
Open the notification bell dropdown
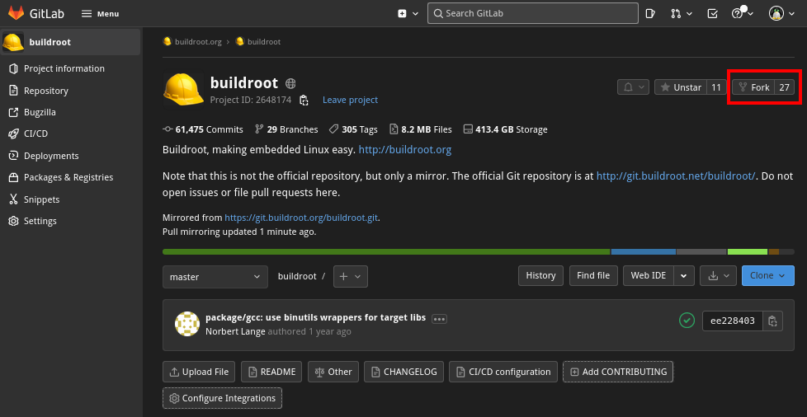633,87
